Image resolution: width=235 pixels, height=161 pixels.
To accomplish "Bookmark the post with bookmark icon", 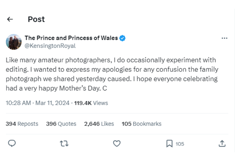I will click(169, 143).
